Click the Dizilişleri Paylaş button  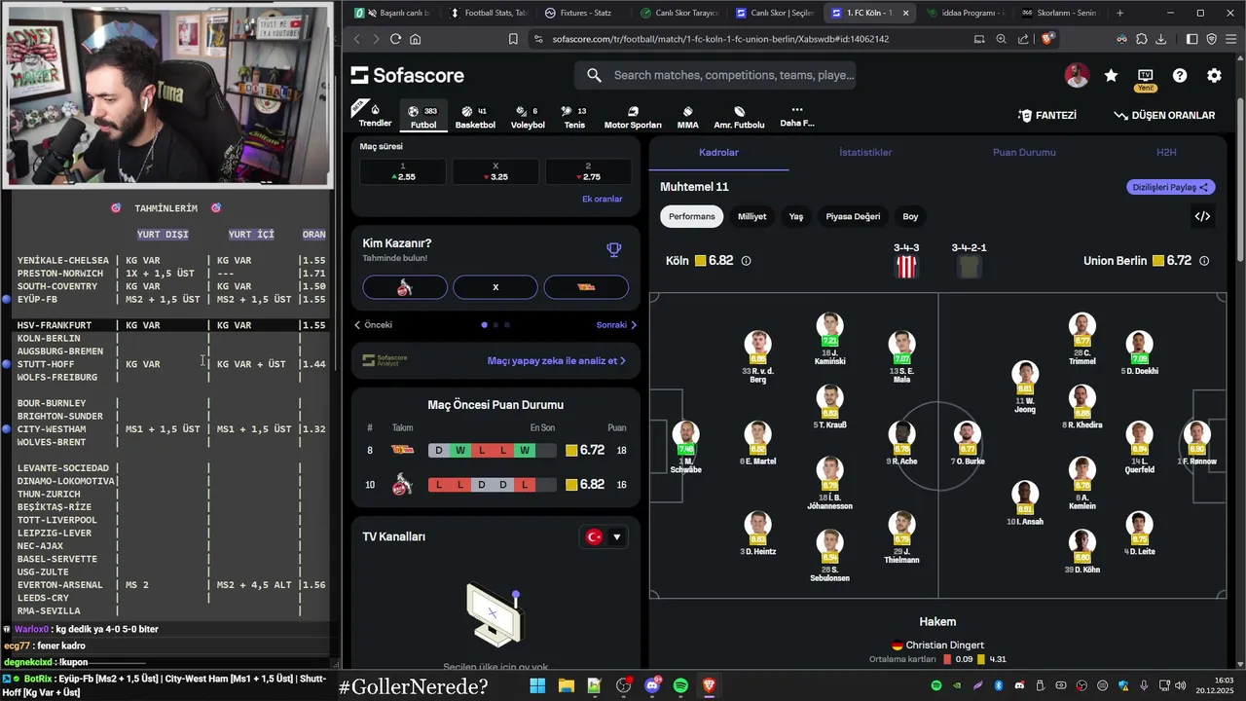pos(1171,187)
